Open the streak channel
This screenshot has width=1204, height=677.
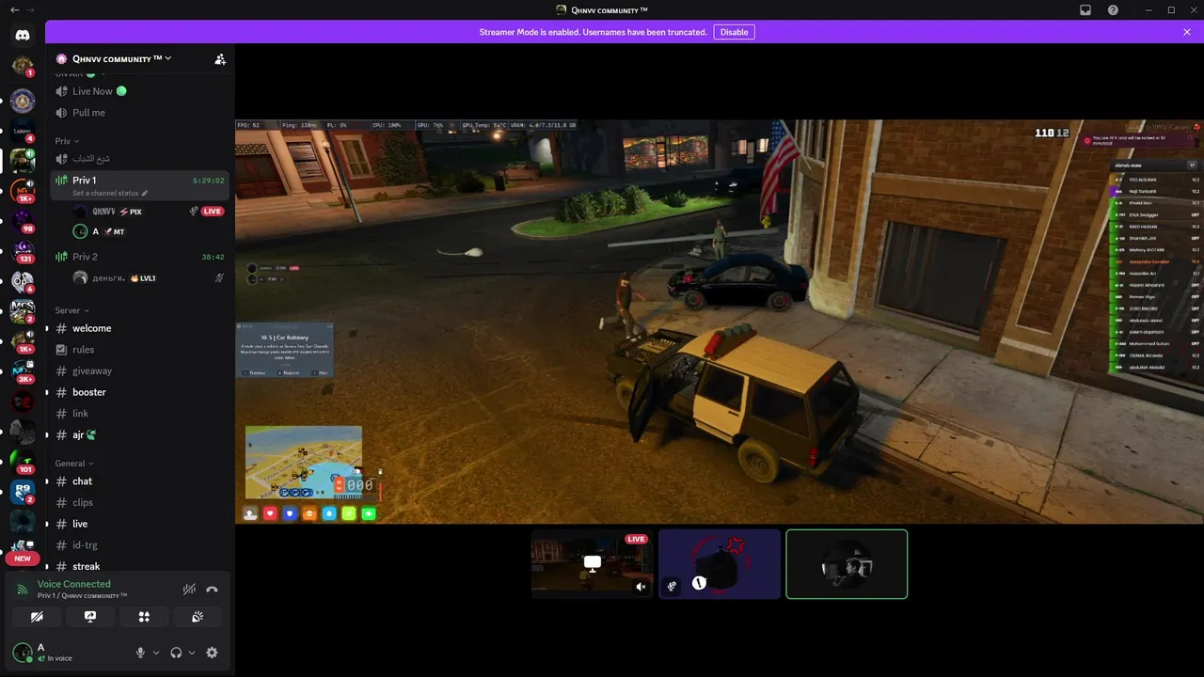coord(139,566)
